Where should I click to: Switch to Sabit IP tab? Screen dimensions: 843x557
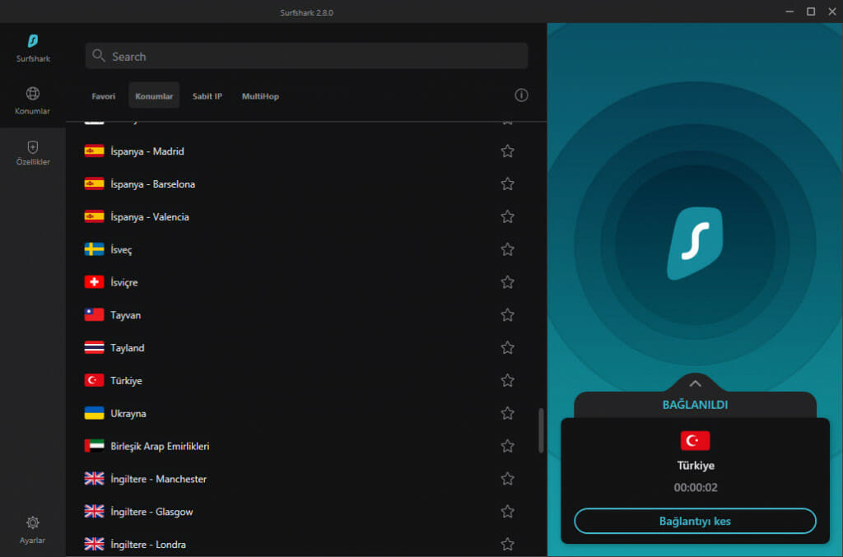pos(207,96)
